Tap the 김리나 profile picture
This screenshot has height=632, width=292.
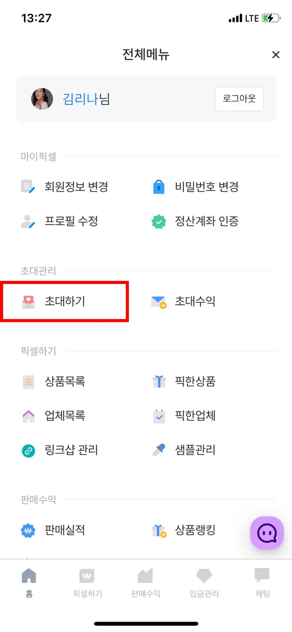[42, 99]
